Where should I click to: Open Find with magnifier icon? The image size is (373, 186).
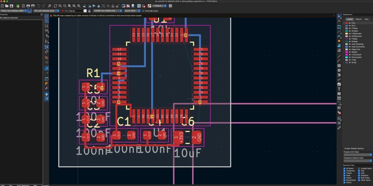50,6
